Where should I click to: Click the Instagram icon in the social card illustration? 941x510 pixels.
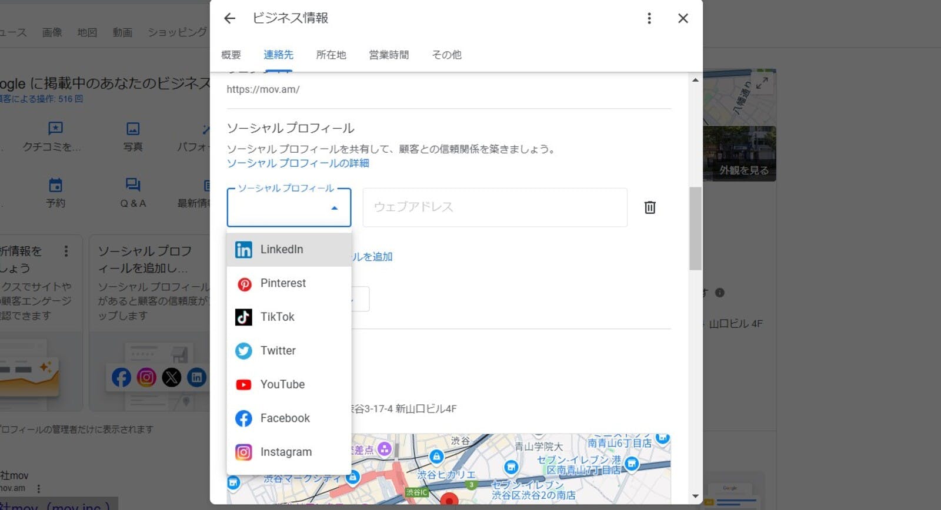pos(146,377)
